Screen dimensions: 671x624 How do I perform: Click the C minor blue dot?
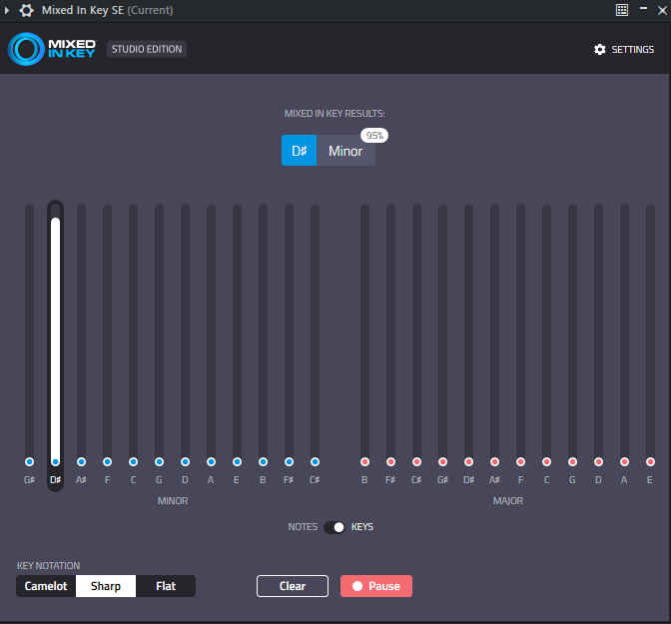click(133, 462)
